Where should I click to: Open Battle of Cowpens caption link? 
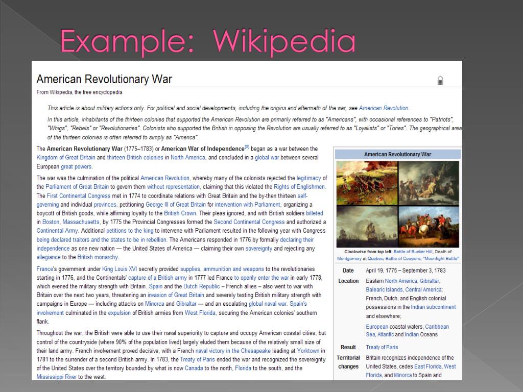tap(403, 258)
